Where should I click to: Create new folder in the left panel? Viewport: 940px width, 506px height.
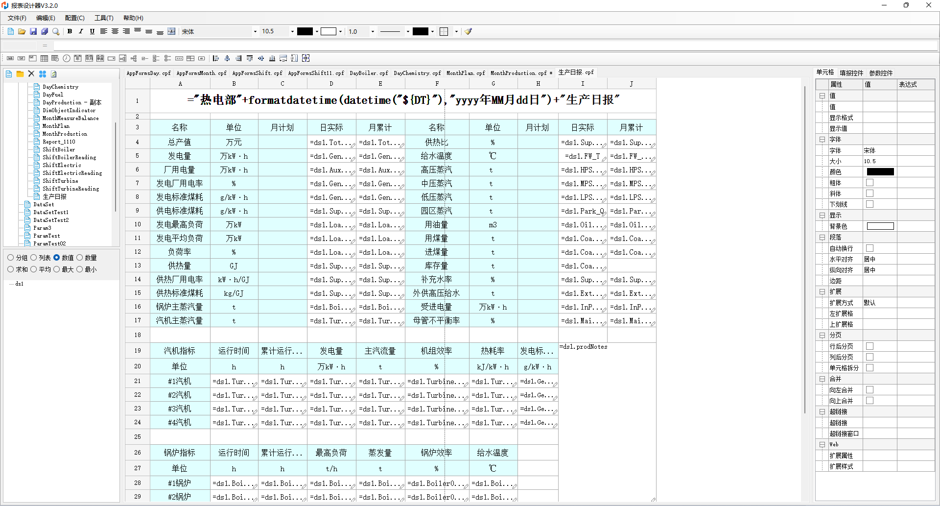click(x=20, y=74)
